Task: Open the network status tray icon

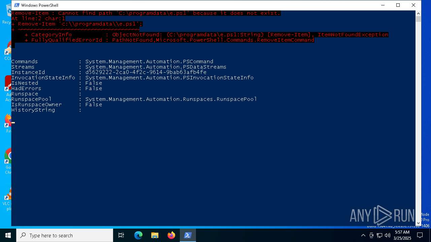Action: pyautogui.click(x=379, y=235)
